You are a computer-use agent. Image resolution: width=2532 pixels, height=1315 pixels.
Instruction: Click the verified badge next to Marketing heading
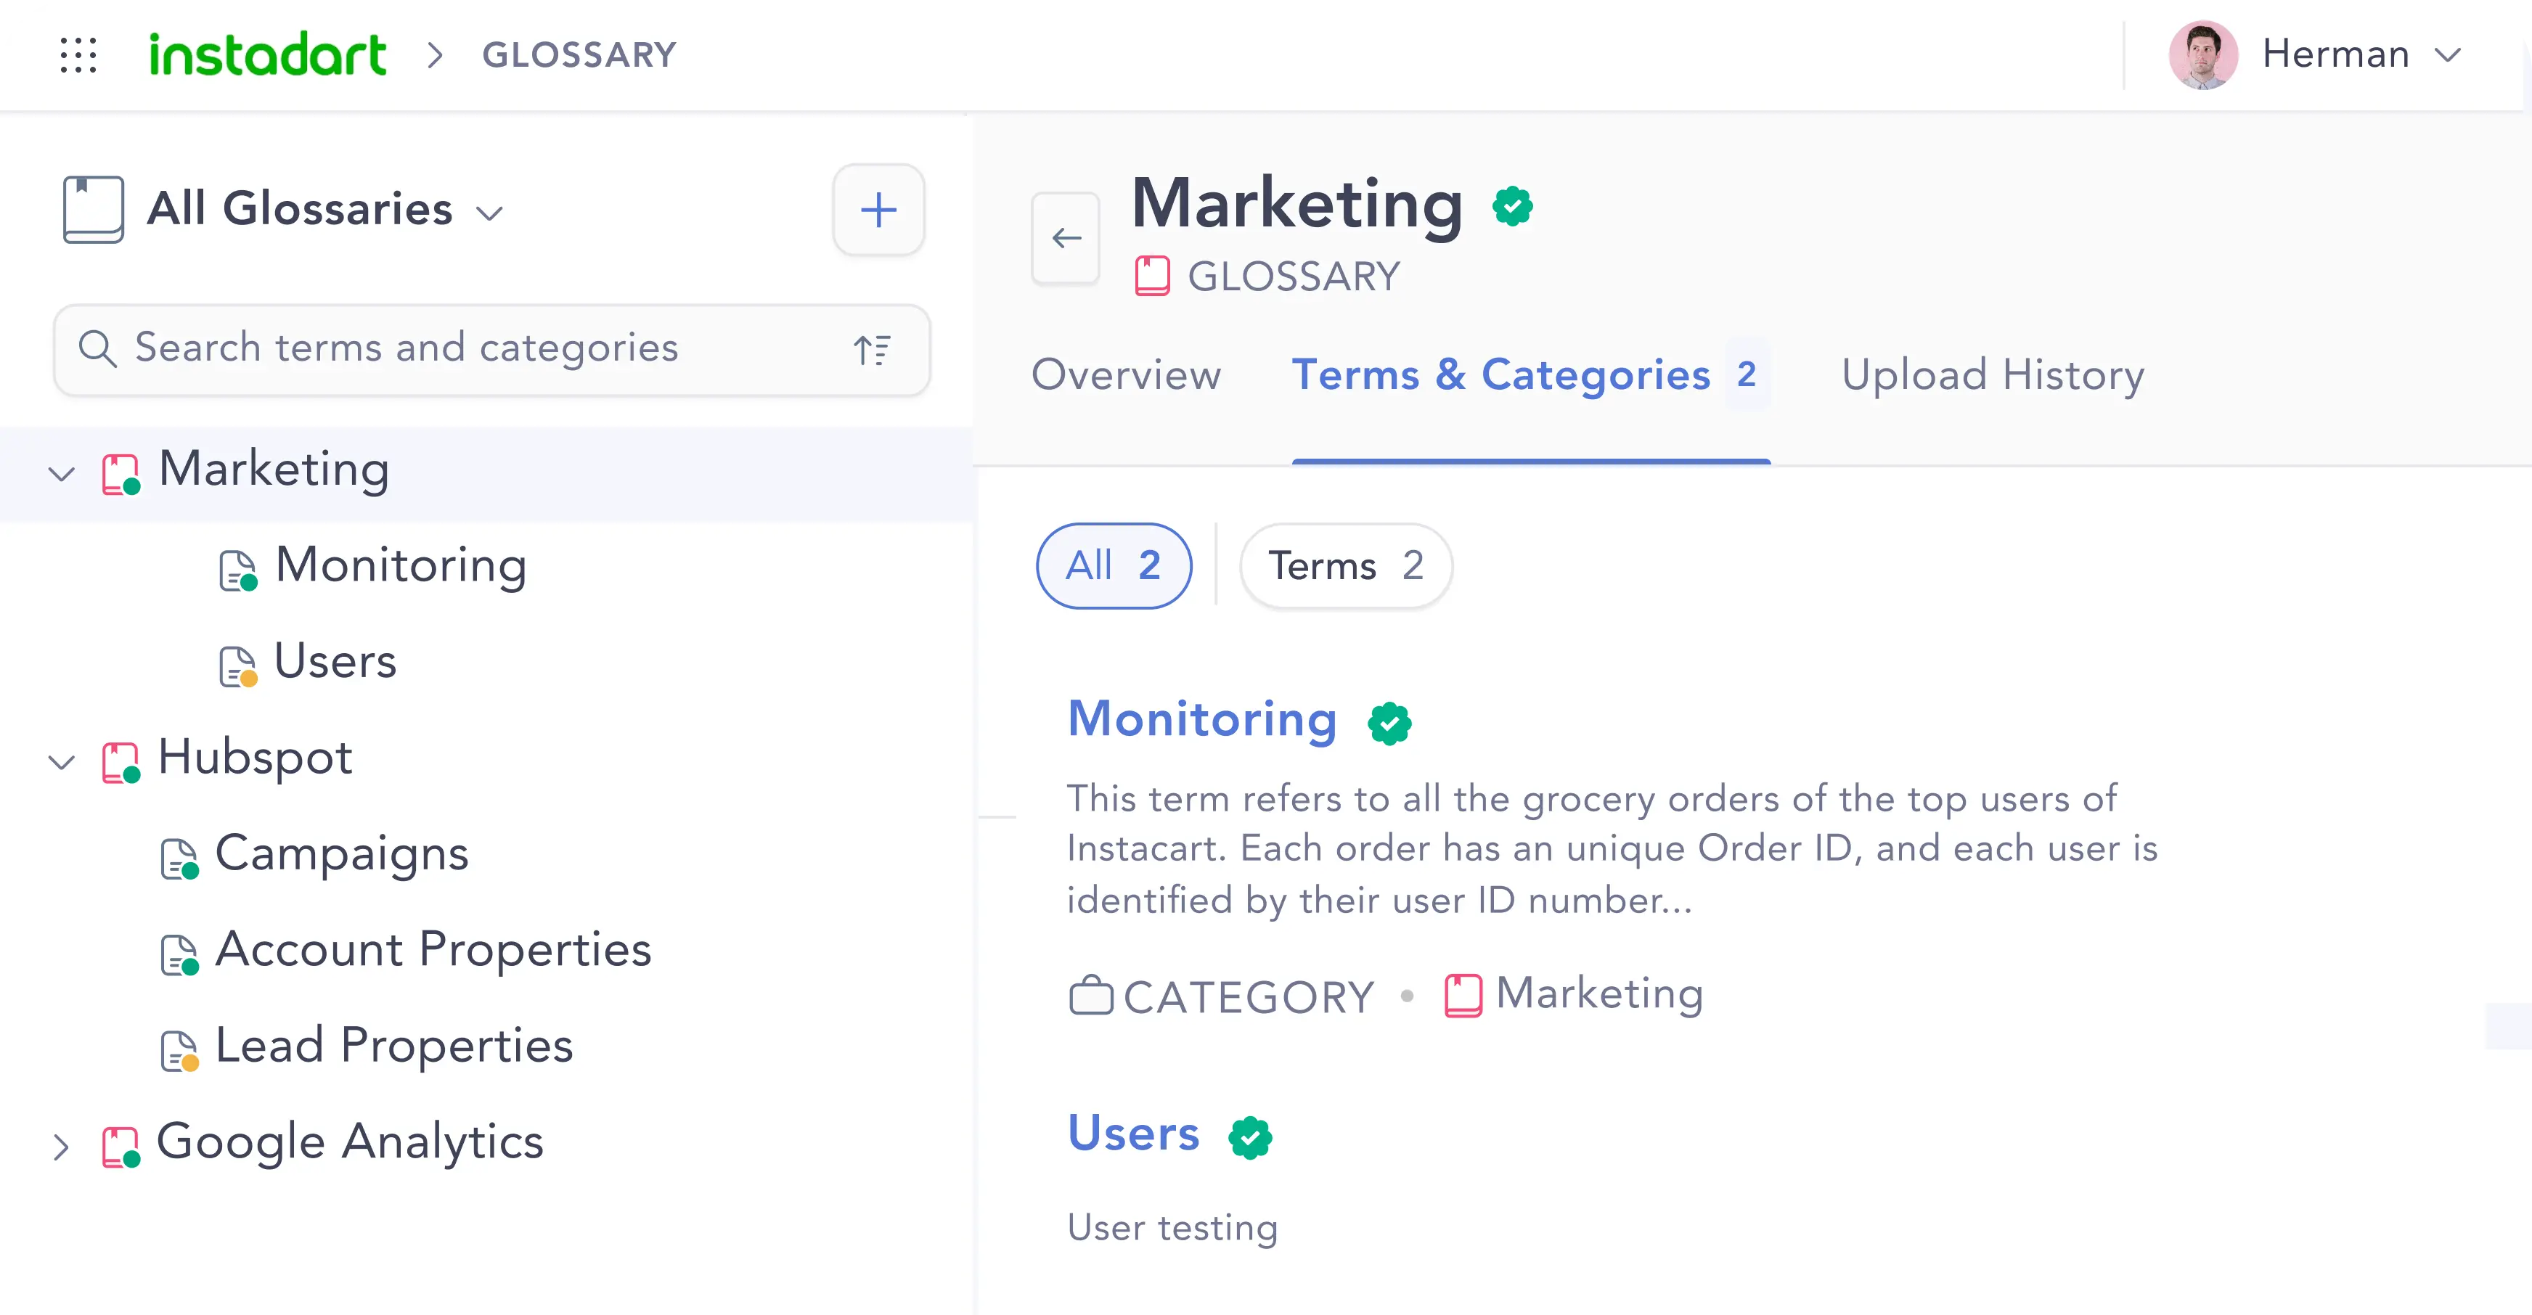[1512, 205]
